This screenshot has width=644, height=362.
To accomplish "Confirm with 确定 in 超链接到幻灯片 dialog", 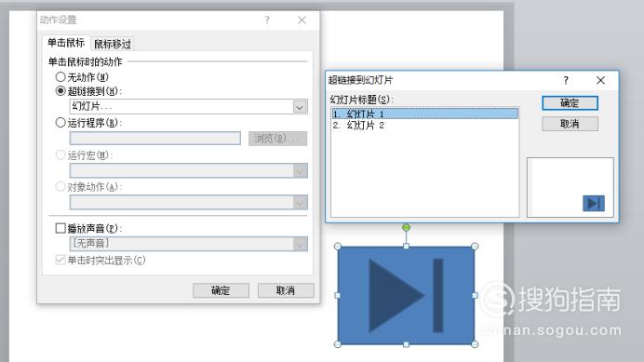I will click(570, 103).
